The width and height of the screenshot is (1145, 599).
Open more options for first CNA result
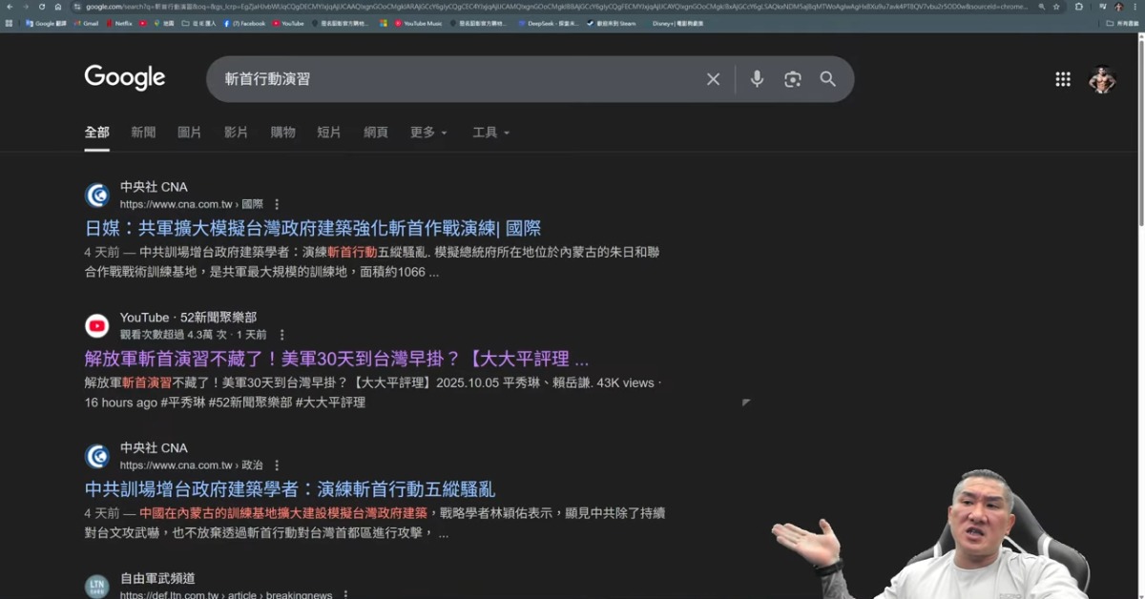click(x=278, y=204)
